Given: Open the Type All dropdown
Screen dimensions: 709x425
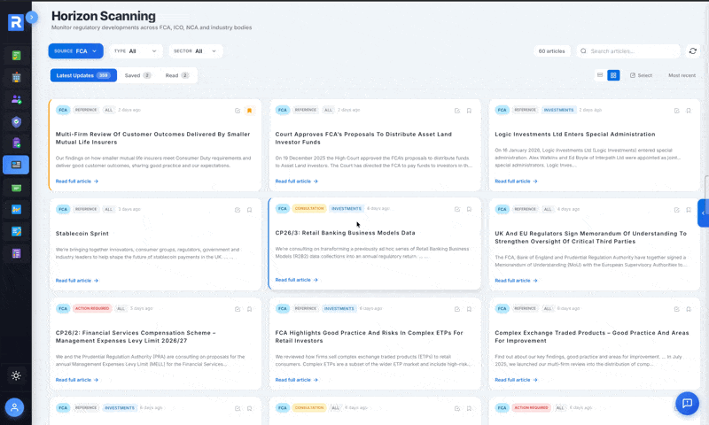Looking at the screenshot, I should 136,51.
